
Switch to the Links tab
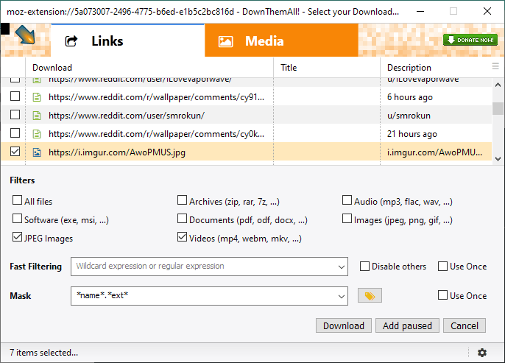(x=127, y=40)
